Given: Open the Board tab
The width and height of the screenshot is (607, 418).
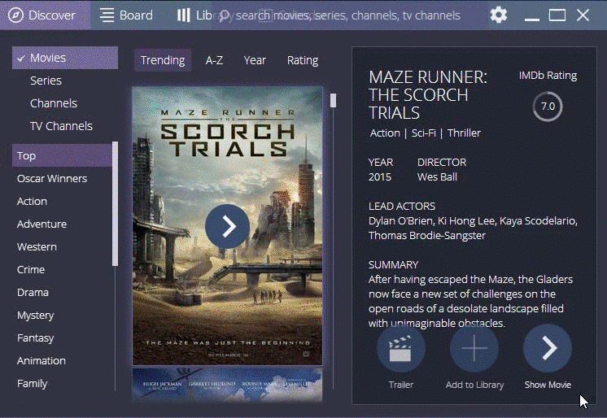Looking at the screenshot, I should pos(126,15).
